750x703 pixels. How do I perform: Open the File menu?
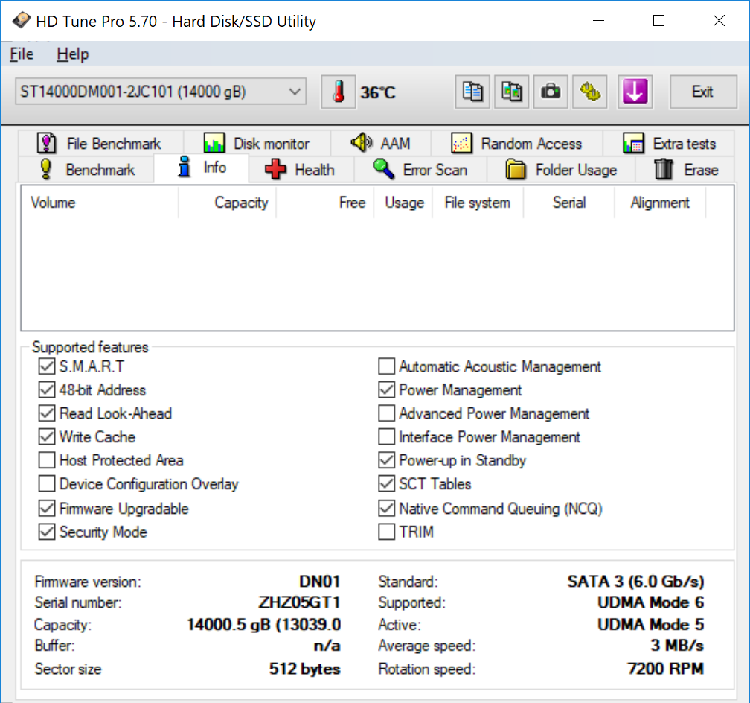(x=22, y=54)
